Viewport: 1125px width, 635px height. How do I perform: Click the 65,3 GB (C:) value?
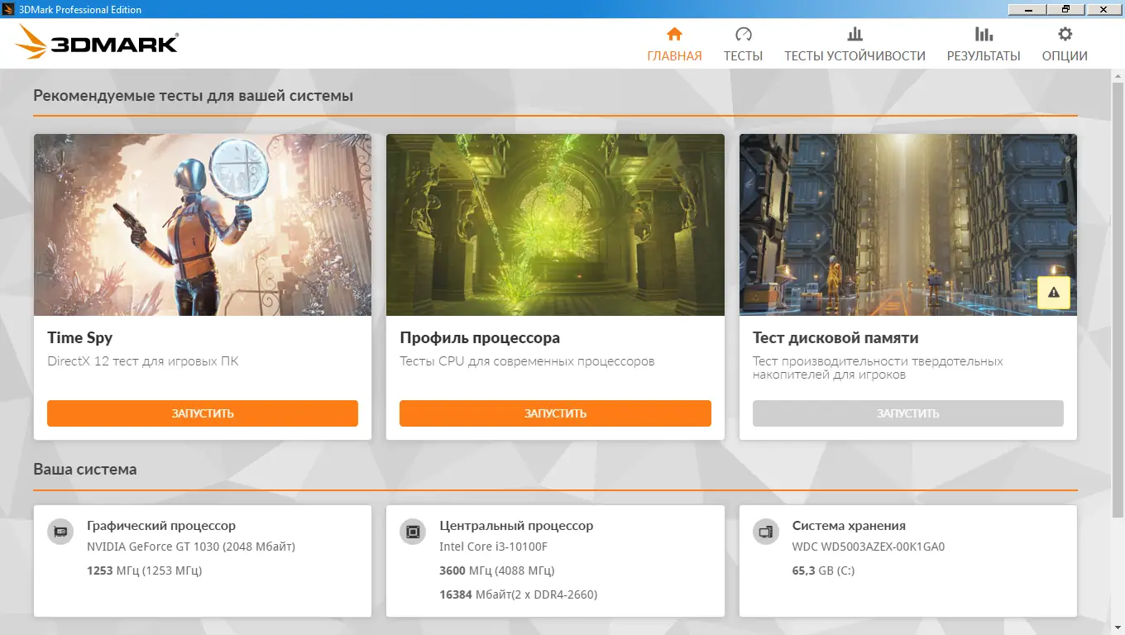(826, 571)
